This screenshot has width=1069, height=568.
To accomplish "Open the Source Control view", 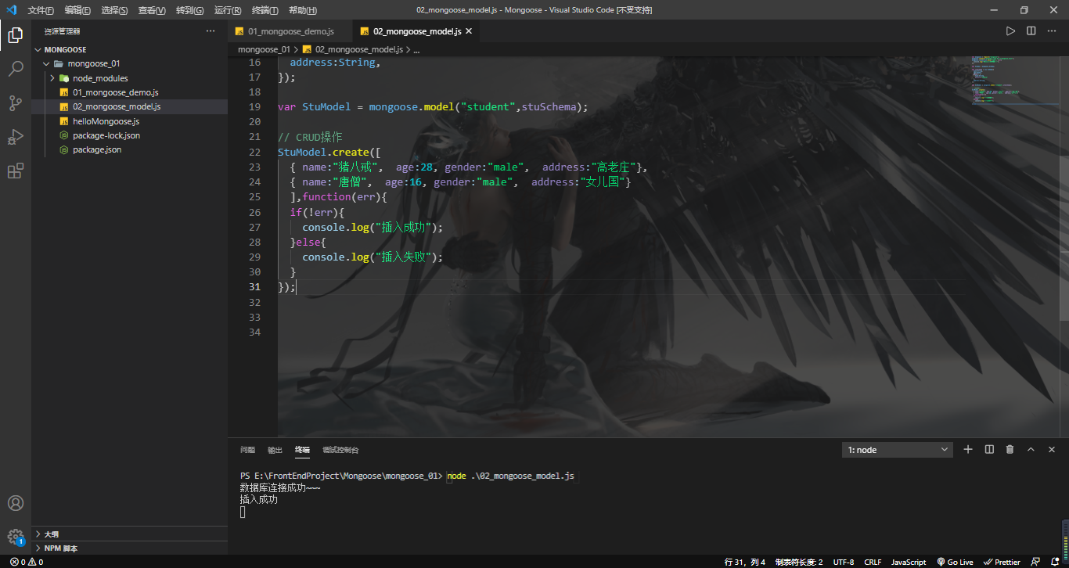I will (16, 102).
